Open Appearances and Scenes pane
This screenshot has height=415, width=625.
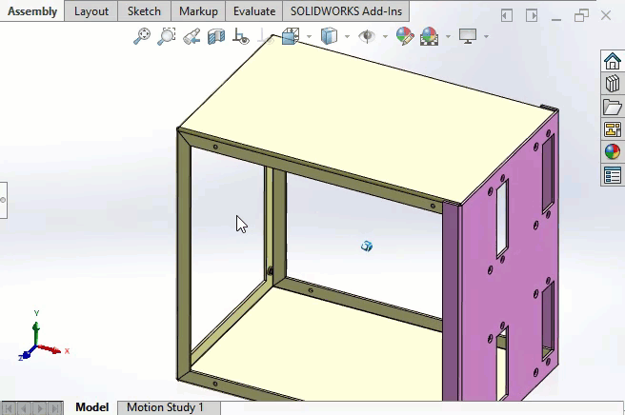pos(612,152)
